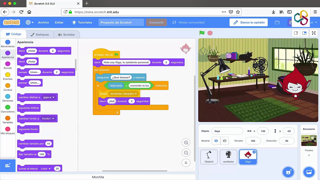Select the Control block category
The width and height of the screenshot is (320, 180).
click(8, 87)
